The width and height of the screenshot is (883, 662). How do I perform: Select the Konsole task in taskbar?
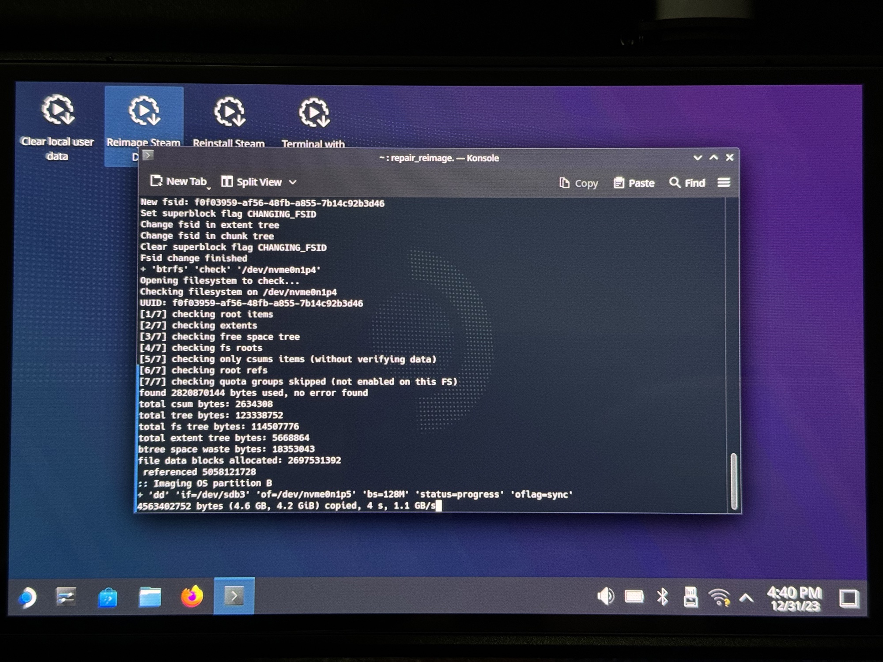point(234,596)
